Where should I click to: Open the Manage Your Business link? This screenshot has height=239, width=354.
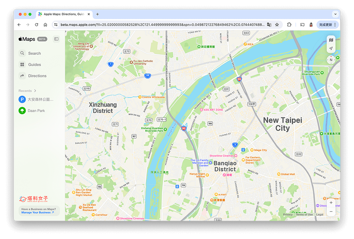point(38,213)
